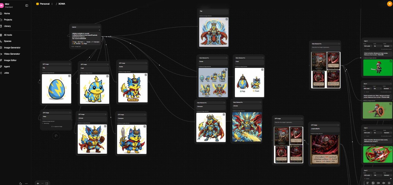This screenshot has width=393, height=185.
Task: Add text node from bottom-right toolbar
Action: coord(368,183)
